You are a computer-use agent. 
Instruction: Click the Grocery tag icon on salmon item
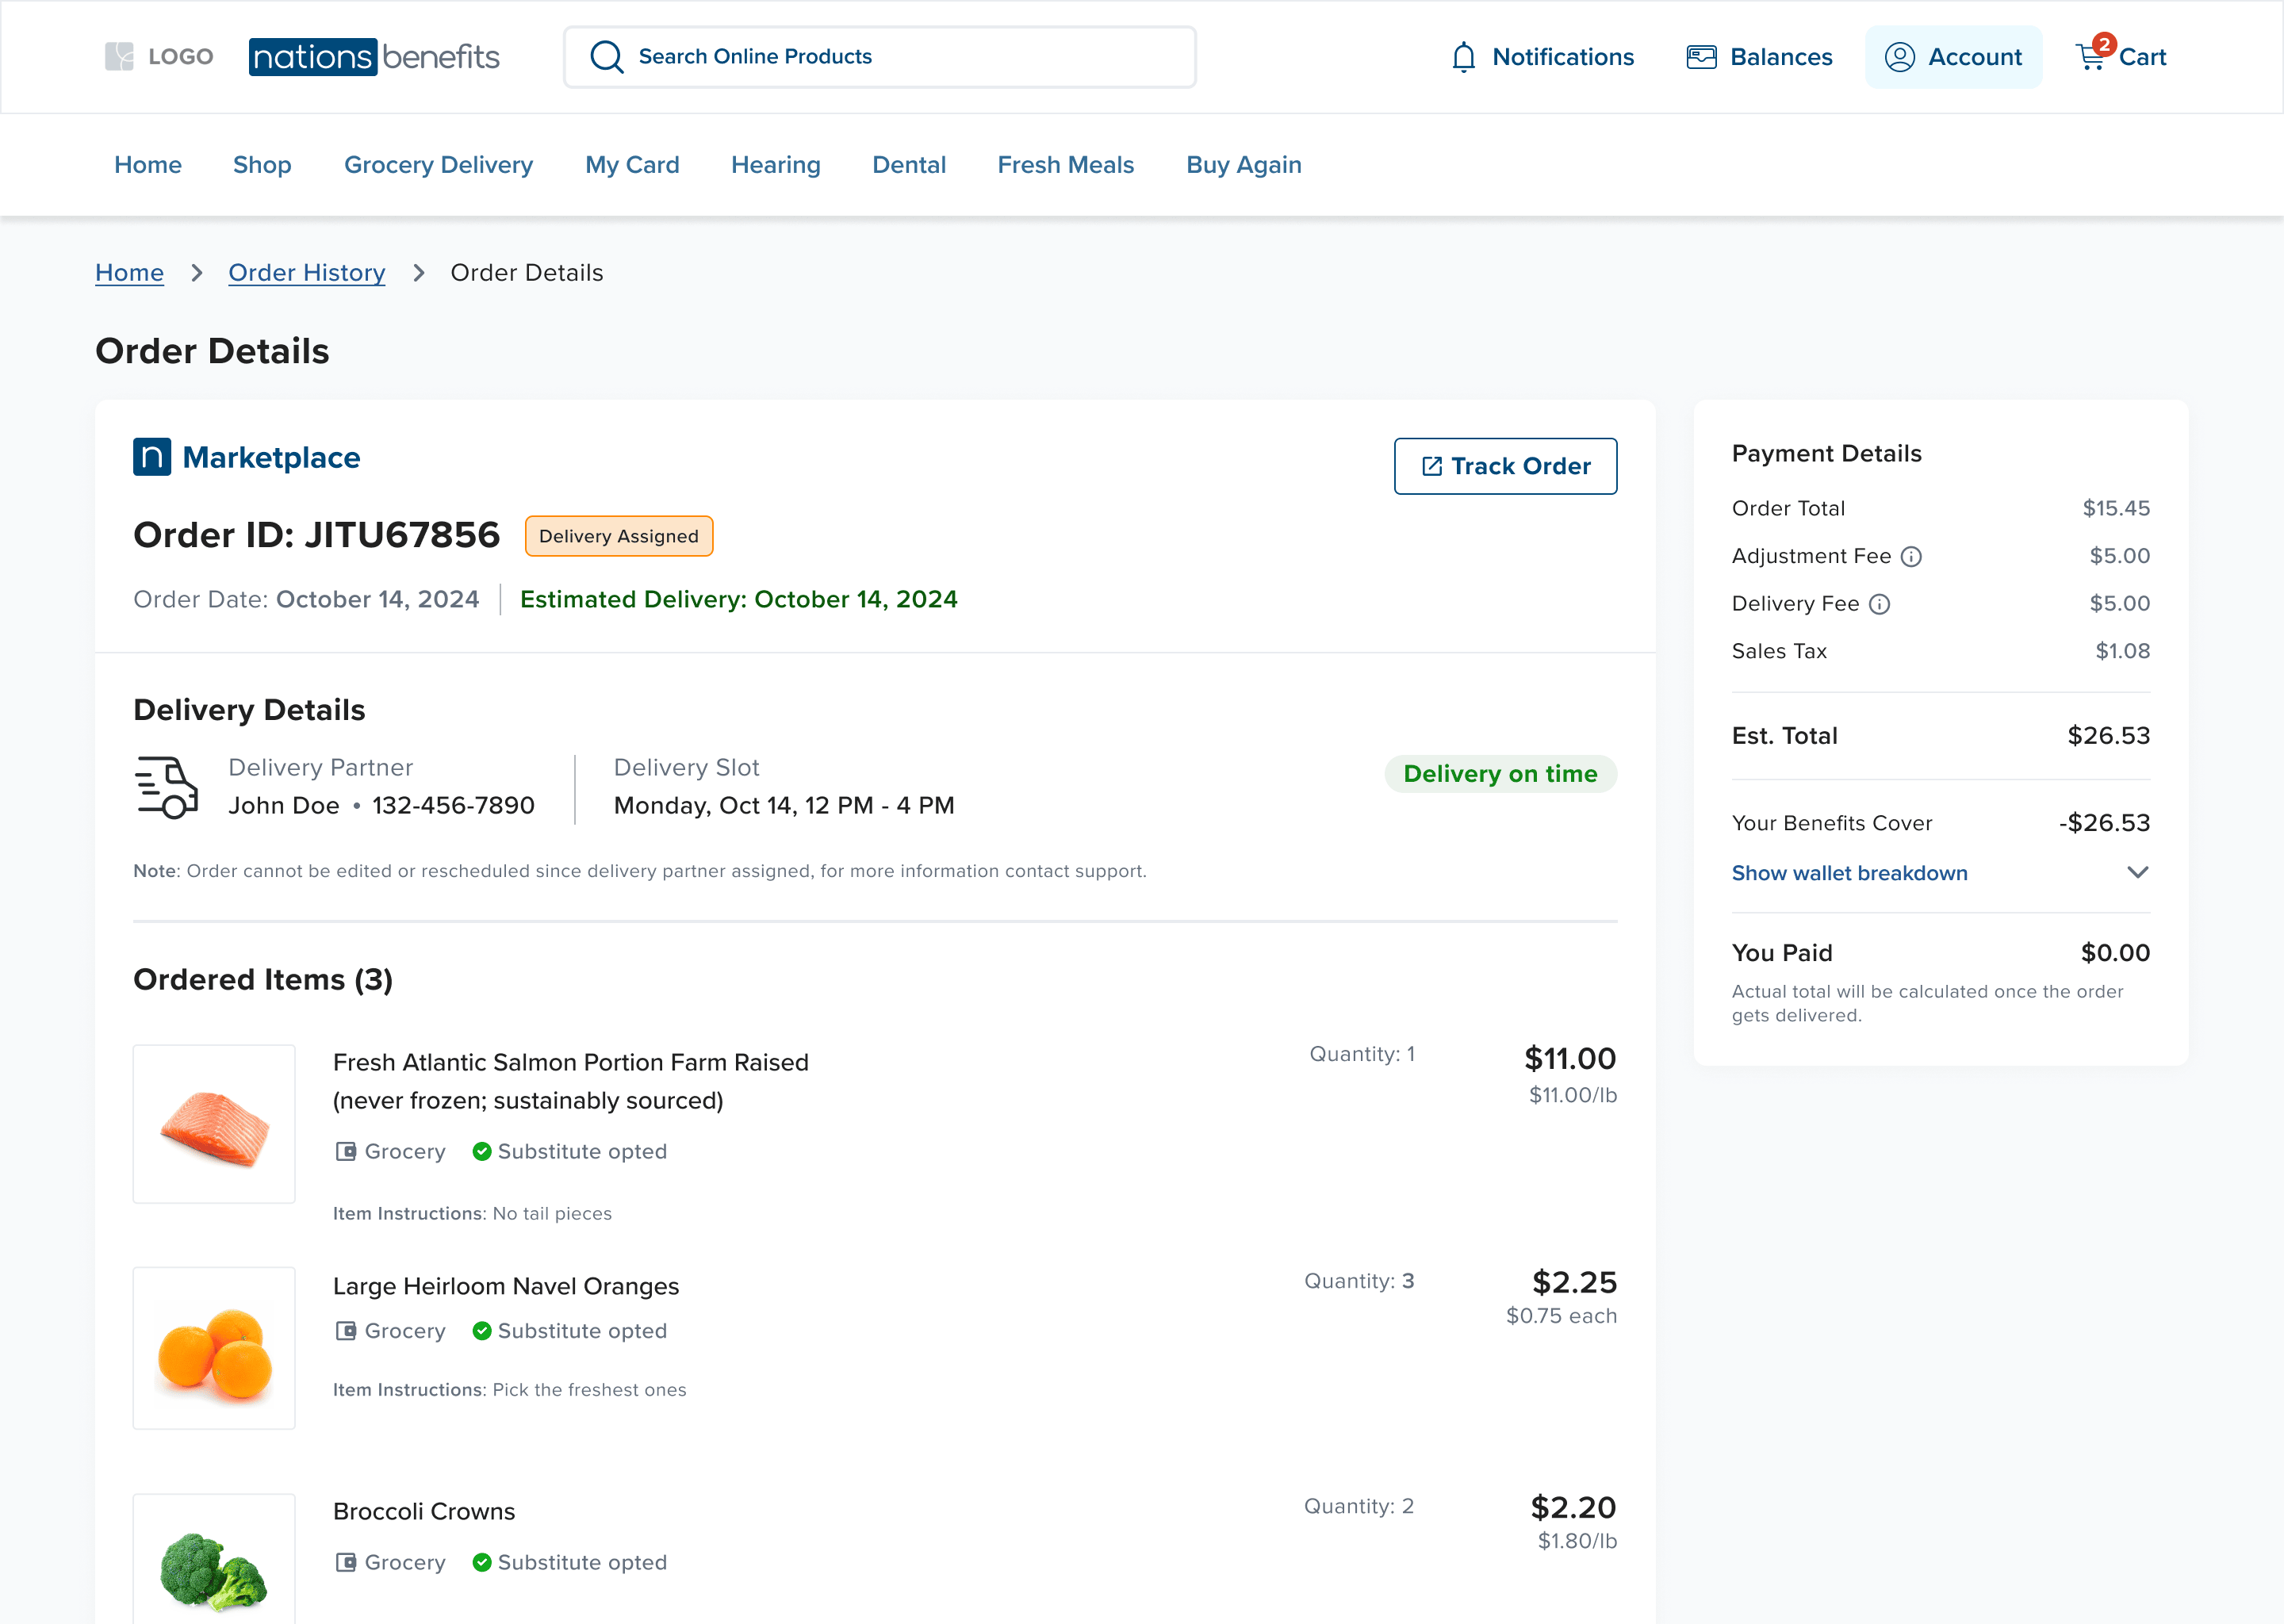pyautogui.click(x=346, y=1151)
